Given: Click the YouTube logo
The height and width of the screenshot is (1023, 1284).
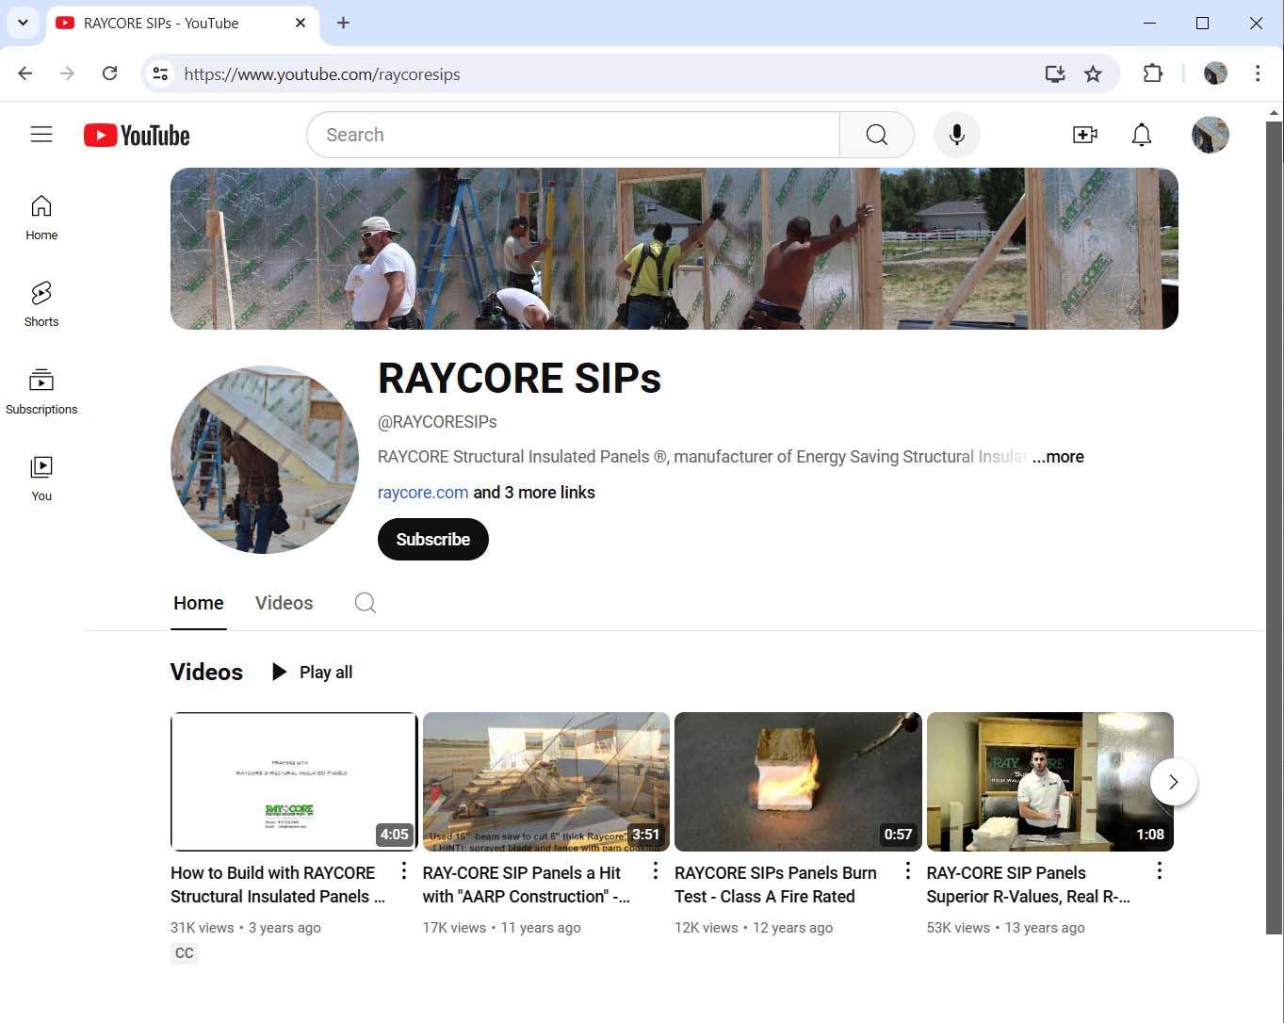Looking at the screenshot, I should [137, 136].
